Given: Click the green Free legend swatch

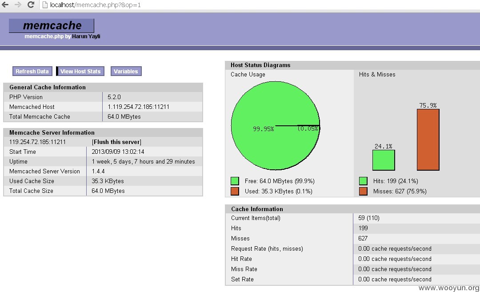Looking at the screenshot, I should pos(235,181).
